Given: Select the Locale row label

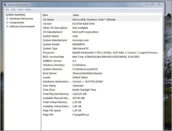Looking at the screenshot, I should (x=46, y=77).
